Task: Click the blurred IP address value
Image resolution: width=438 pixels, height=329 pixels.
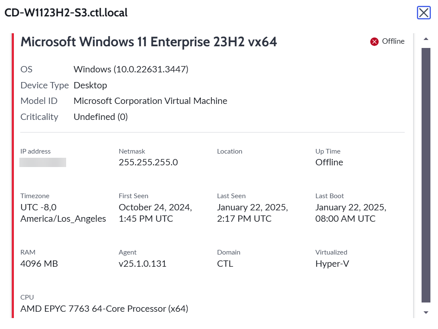Action: click(43, 162)
